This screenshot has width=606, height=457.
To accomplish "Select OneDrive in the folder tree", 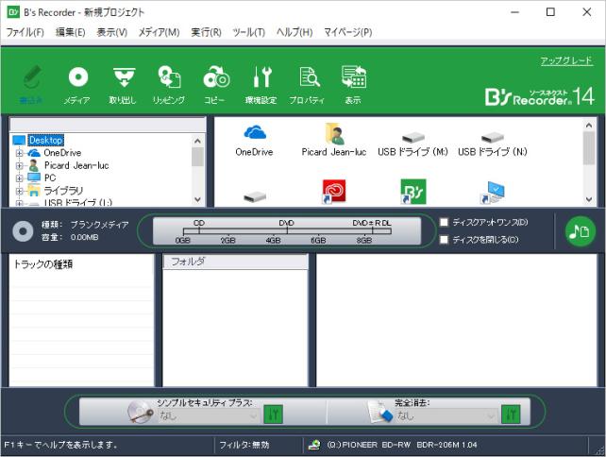I will [x=62, y=153].
